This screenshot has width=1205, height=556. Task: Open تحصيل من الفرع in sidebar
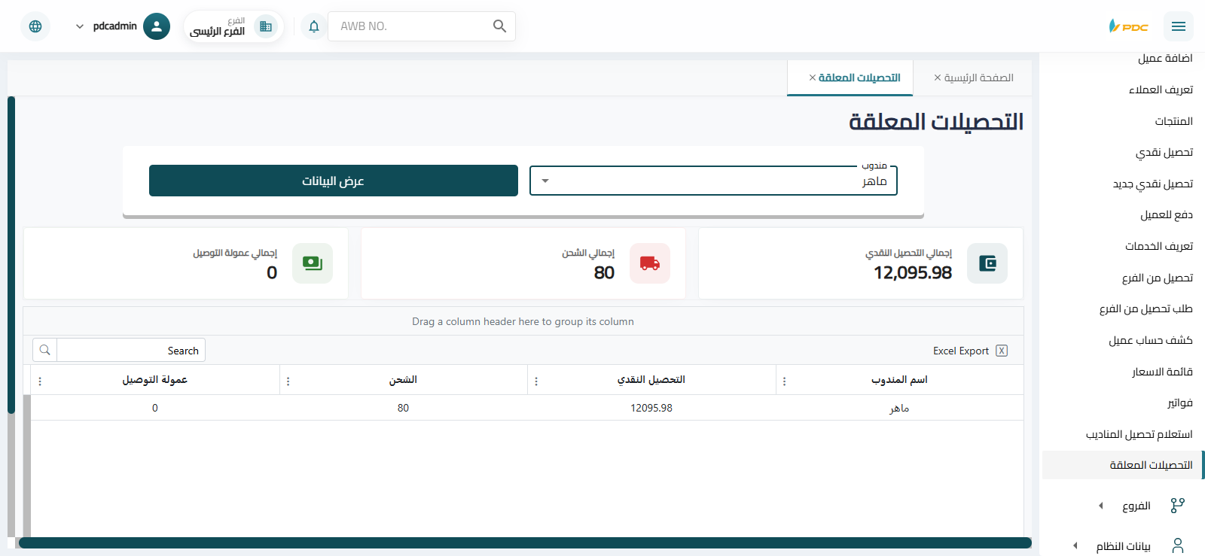[x=1158, y=278]
